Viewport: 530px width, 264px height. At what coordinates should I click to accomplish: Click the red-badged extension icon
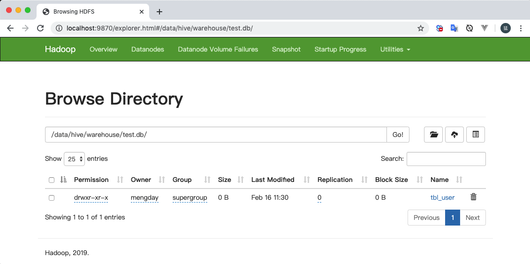(439, 29)
